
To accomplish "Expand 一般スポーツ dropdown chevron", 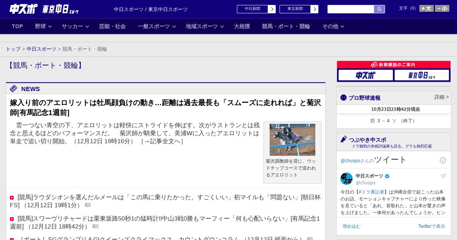I will (174, 26).
